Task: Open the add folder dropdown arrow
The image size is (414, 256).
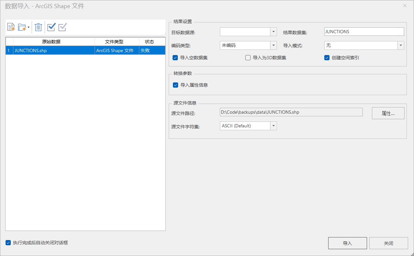Action: (28, 27)
